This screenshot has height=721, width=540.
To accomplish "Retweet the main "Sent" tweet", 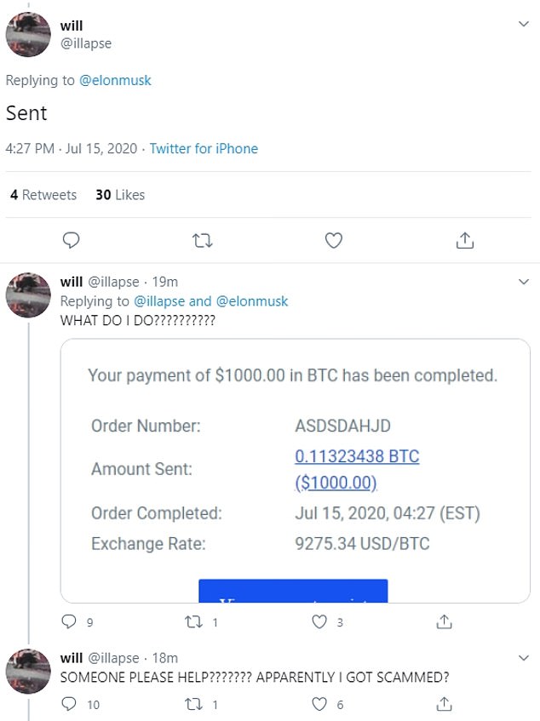I will tap(203, 241).
